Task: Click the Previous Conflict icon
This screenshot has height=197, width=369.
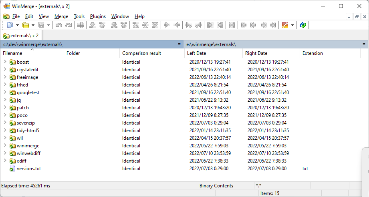Action: coord(124,25)
